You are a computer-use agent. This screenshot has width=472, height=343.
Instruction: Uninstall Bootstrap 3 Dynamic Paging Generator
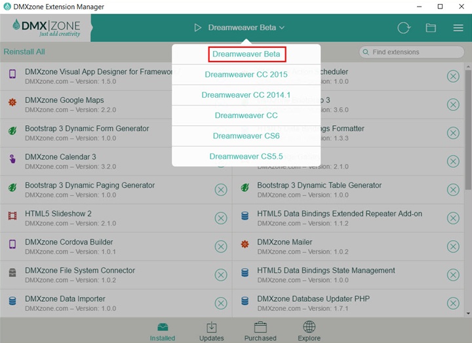221,190
